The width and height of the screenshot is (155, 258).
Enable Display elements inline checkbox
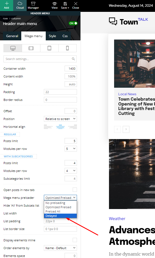pyautogui.click(x=75, y=240)
